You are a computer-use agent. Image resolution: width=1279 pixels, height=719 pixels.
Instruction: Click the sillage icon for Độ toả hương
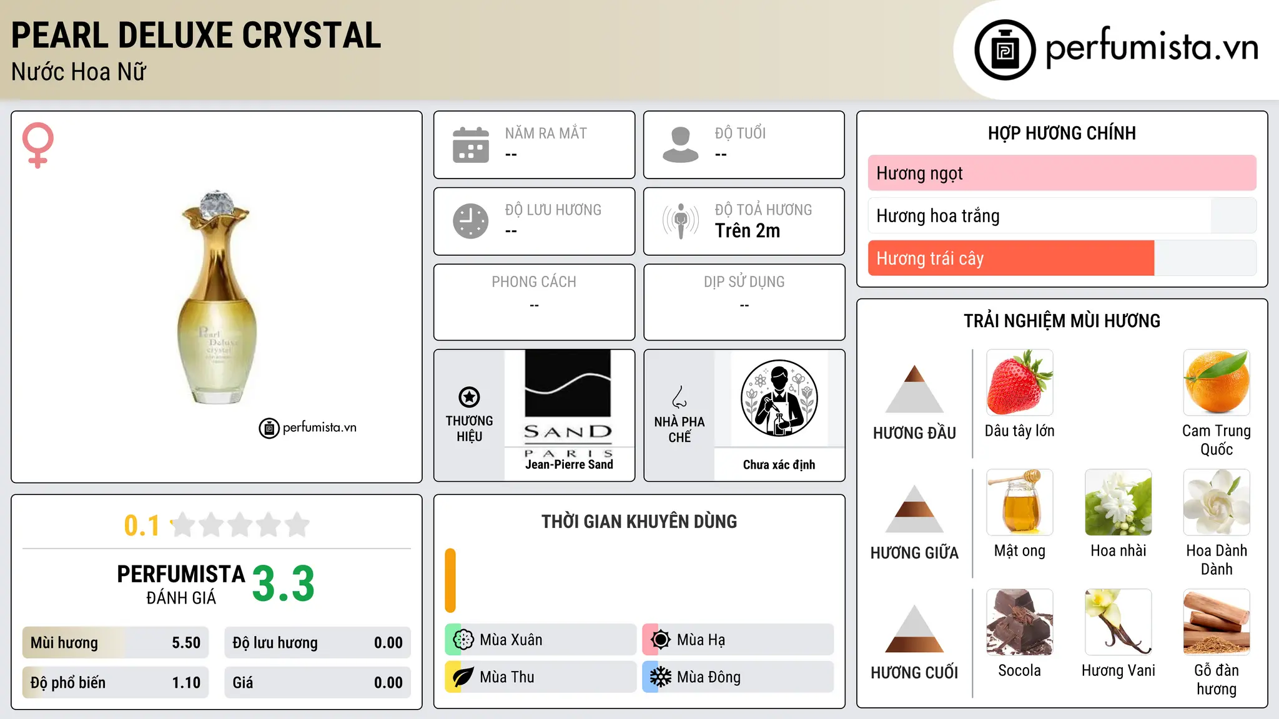681,221
